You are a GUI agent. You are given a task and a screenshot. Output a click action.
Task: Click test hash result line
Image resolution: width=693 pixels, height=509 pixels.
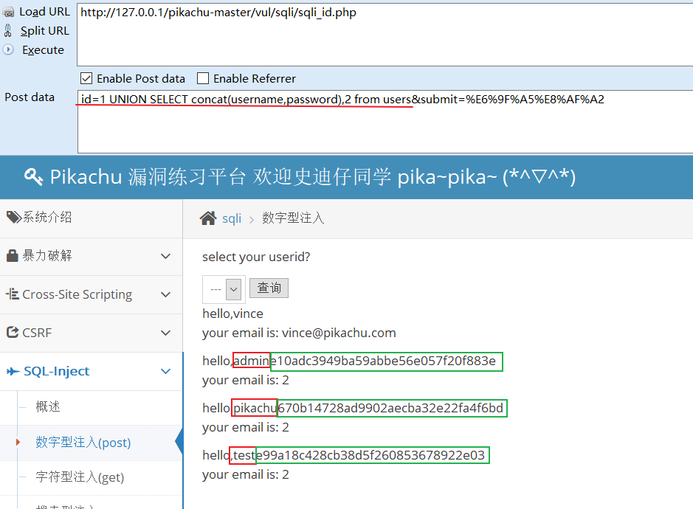344,455
